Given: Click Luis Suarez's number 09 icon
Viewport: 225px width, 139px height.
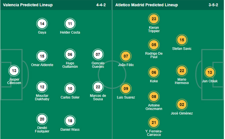Looking at the screenshot, I should pos(126,89).
